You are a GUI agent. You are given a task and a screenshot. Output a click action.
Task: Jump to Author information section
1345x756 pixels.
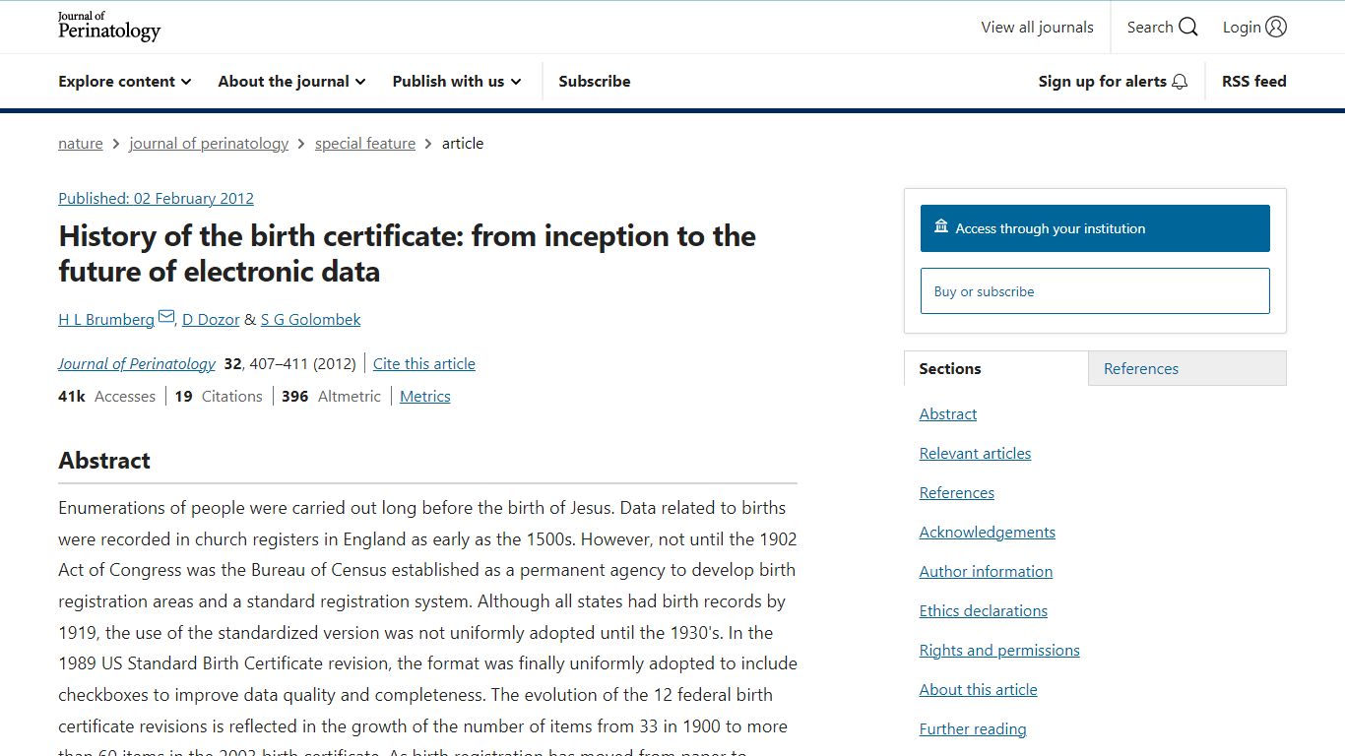986,572
